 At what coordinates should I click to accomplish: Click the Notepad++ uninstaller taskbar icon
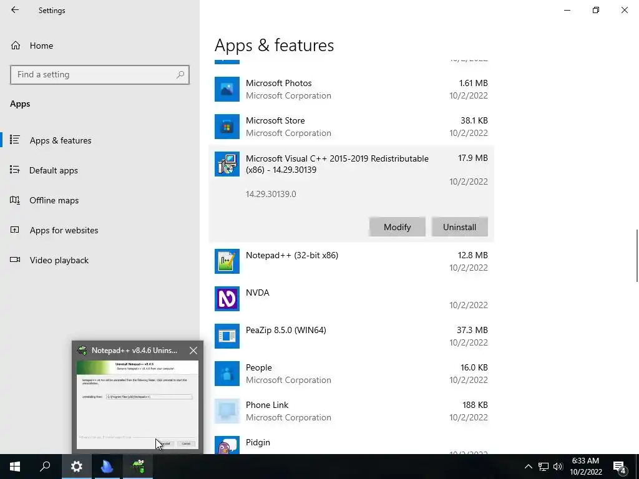(138, 467)
